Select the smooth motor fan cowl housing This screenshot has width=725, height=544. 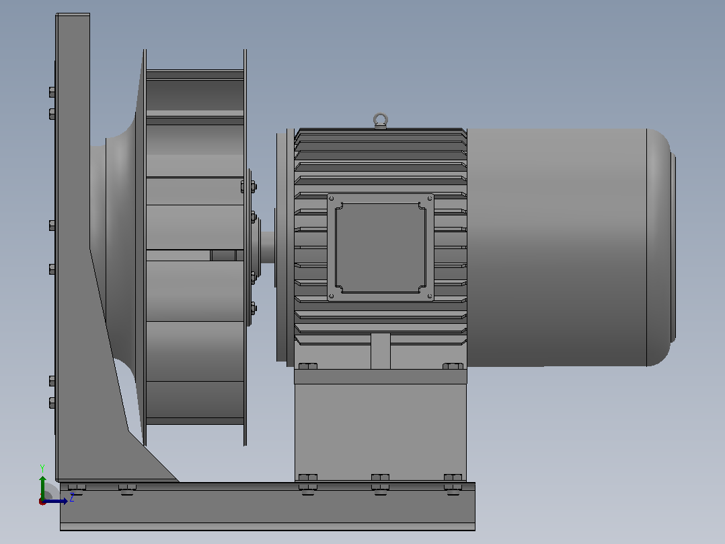point(557,248)
